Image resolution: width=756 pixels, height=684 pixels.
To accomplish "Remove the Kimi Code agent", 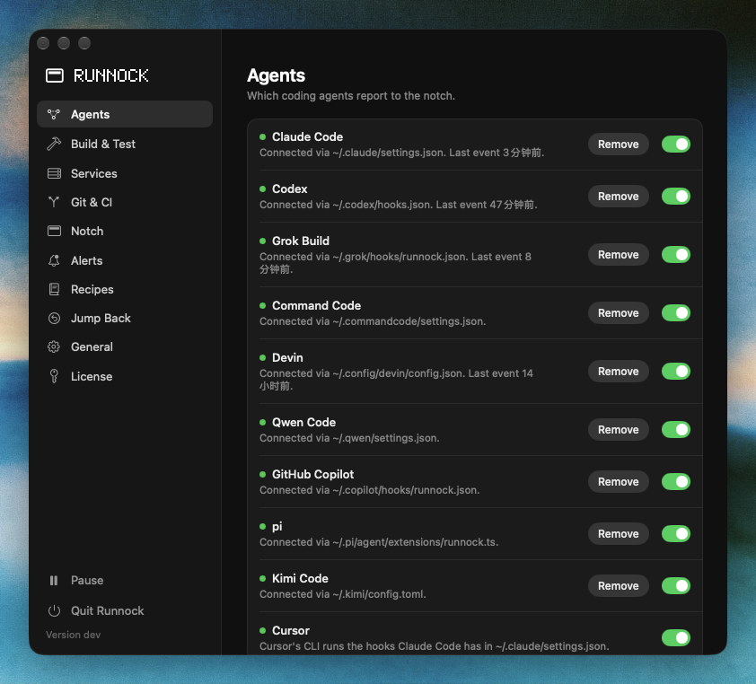I will click(618, 585).
